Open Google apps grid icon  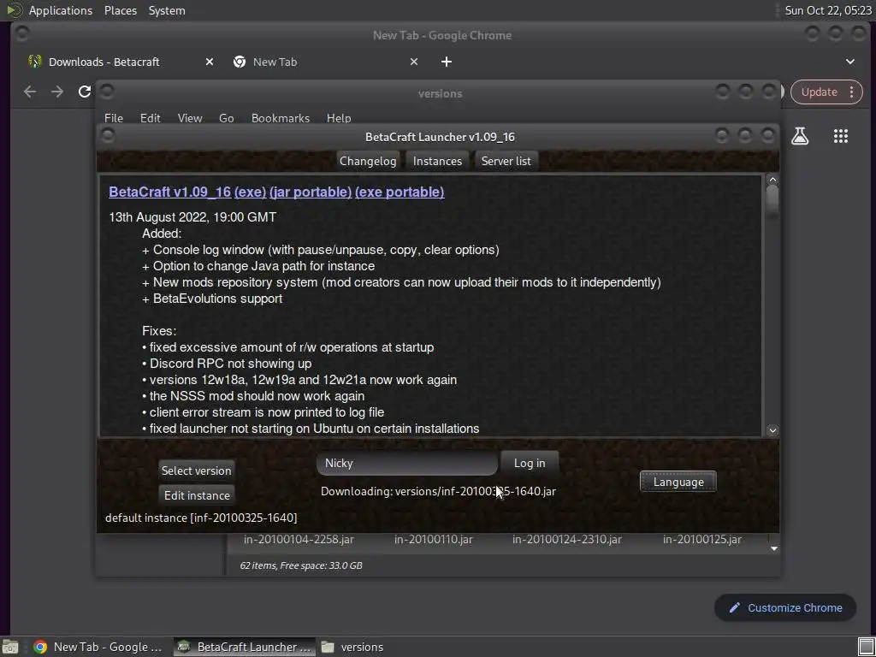click(x=841, y=136)
